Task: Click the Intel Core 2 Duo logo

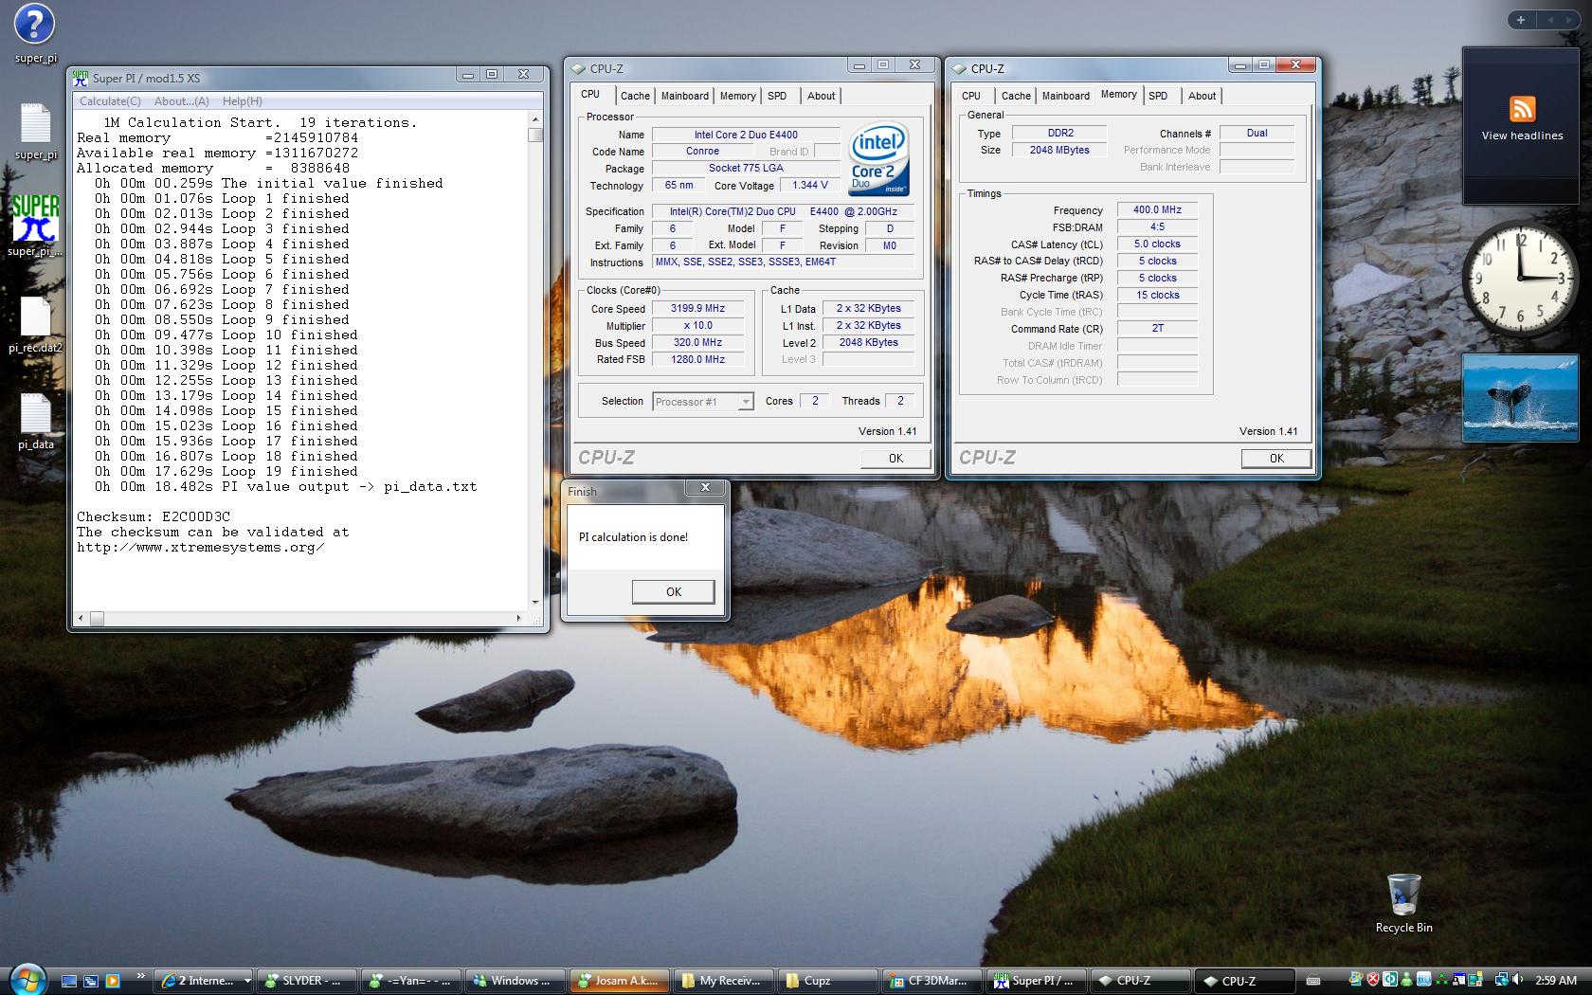Action: pyautogui.click(x=879, y=158)
